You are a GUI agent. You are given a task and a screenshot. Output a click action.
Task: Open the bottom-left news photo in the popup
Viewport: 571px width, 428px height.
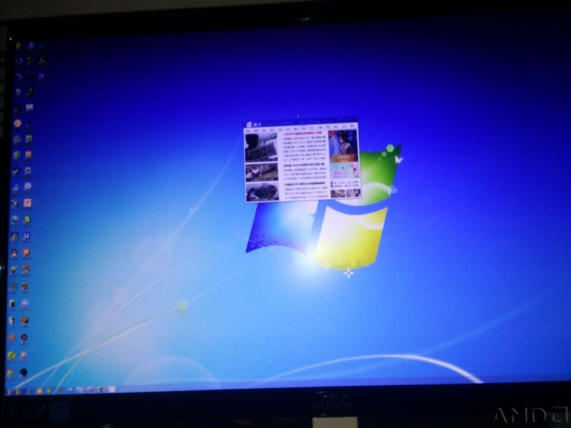[x=262, y=192]
